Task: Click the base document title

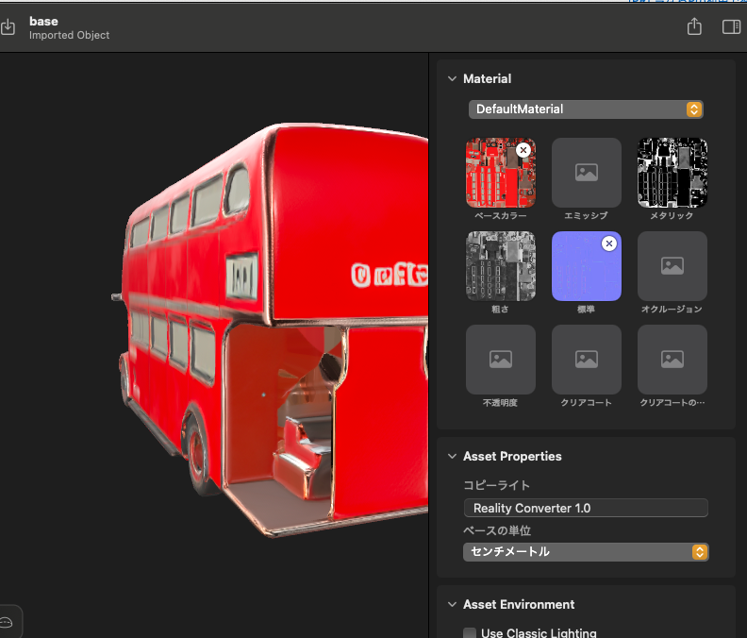Action: (x=43, y=22)
